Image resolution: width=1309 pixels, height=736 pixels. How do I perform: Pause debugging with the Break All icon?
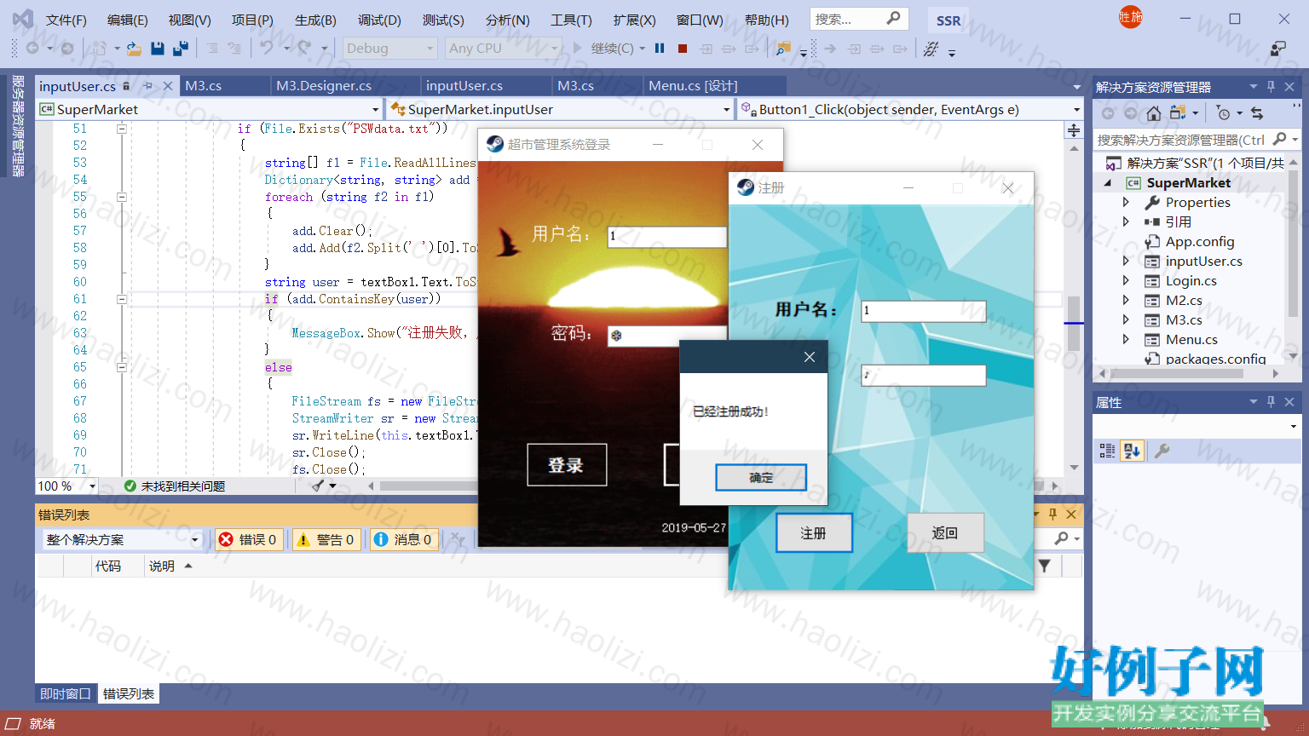[x=660, y=49]
